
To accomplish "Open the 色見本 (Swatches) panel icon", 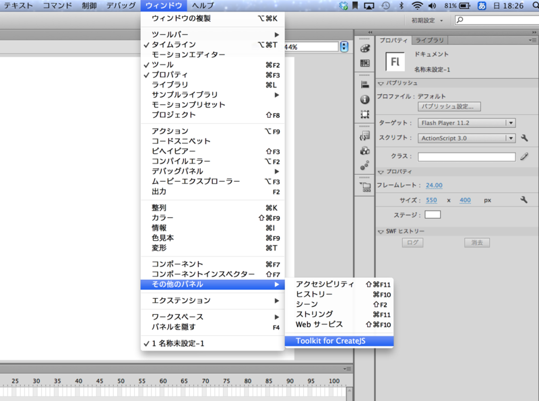I will point(365,62).
